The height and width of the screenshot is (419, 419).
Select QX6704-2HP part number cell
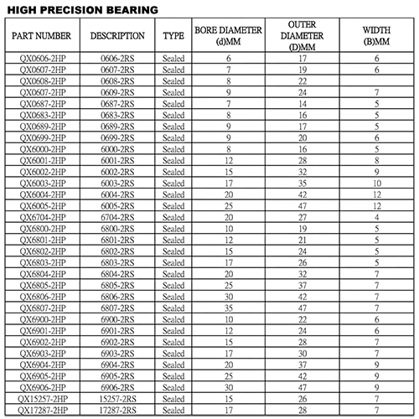[x=43, y=217]
